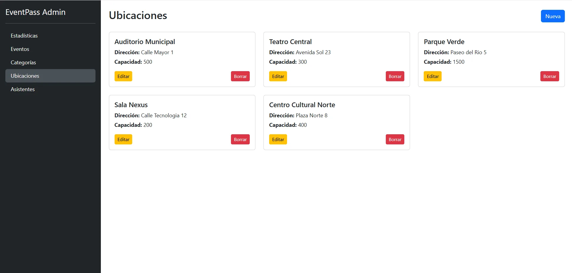
Task: Select the address text Calle Mayor 1
Action: [x=157, y=52]
